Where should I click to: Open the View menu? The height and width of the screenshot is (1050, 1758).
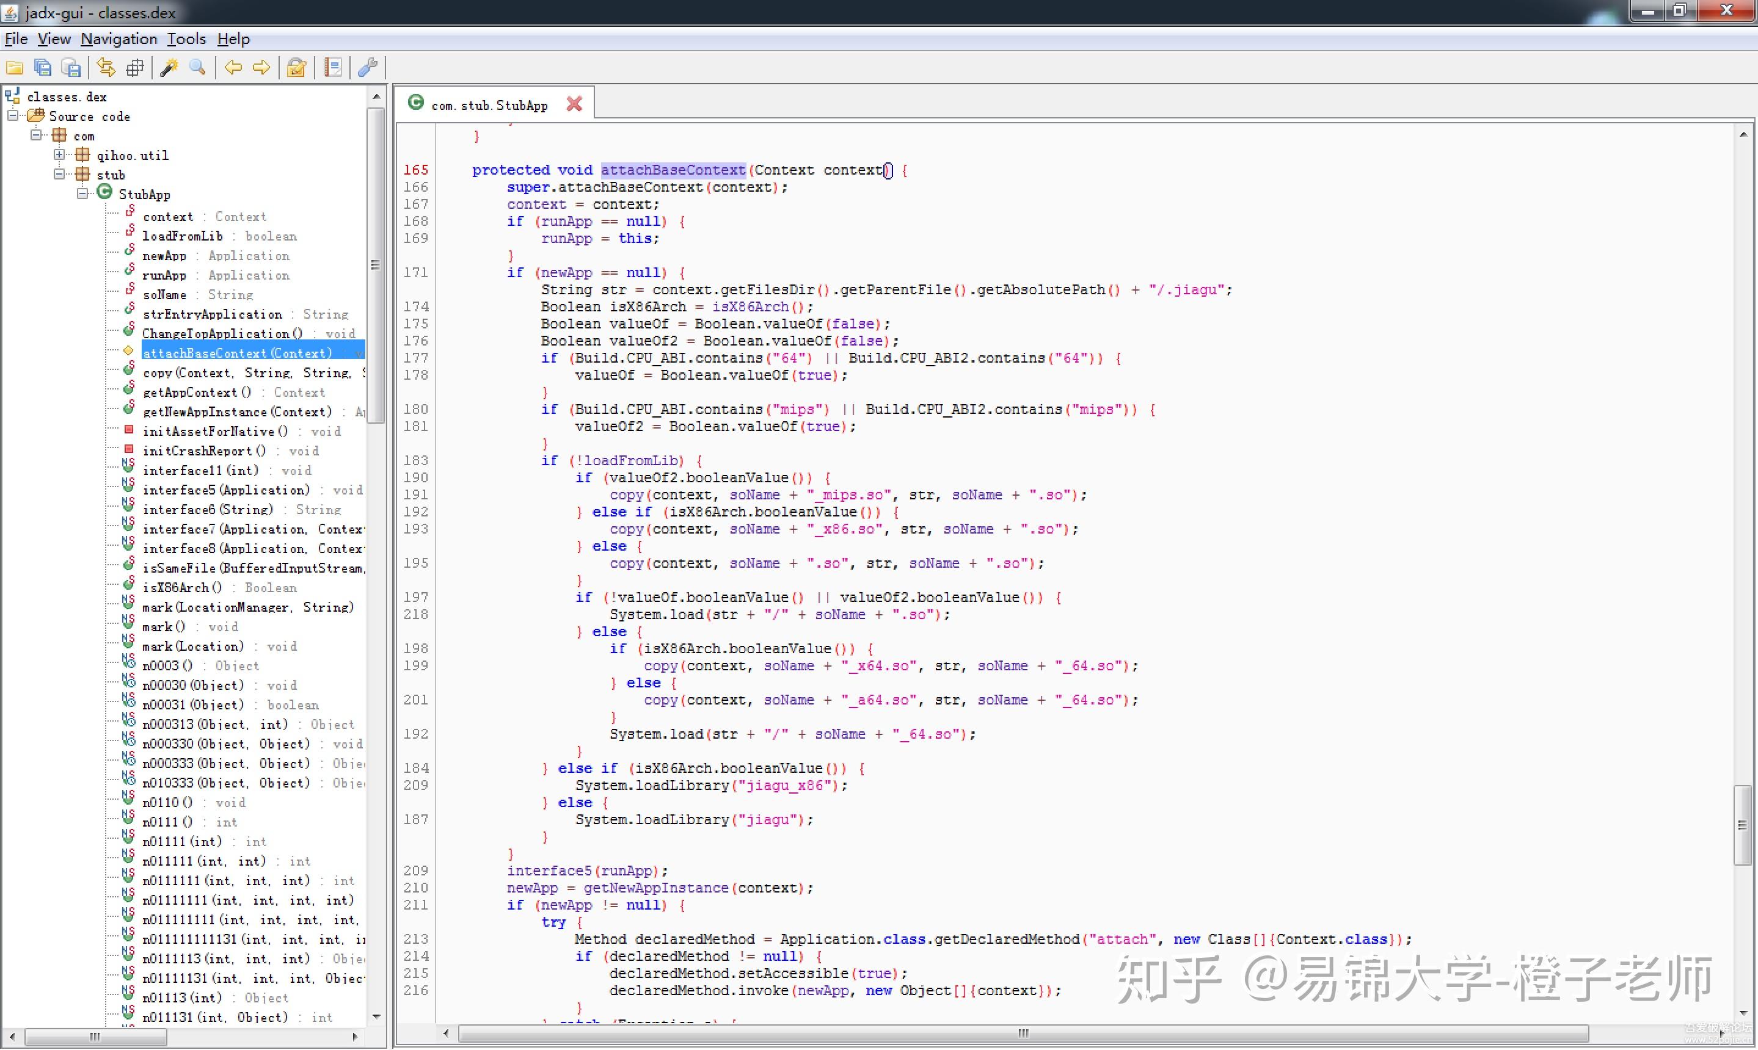coord(54,39)
